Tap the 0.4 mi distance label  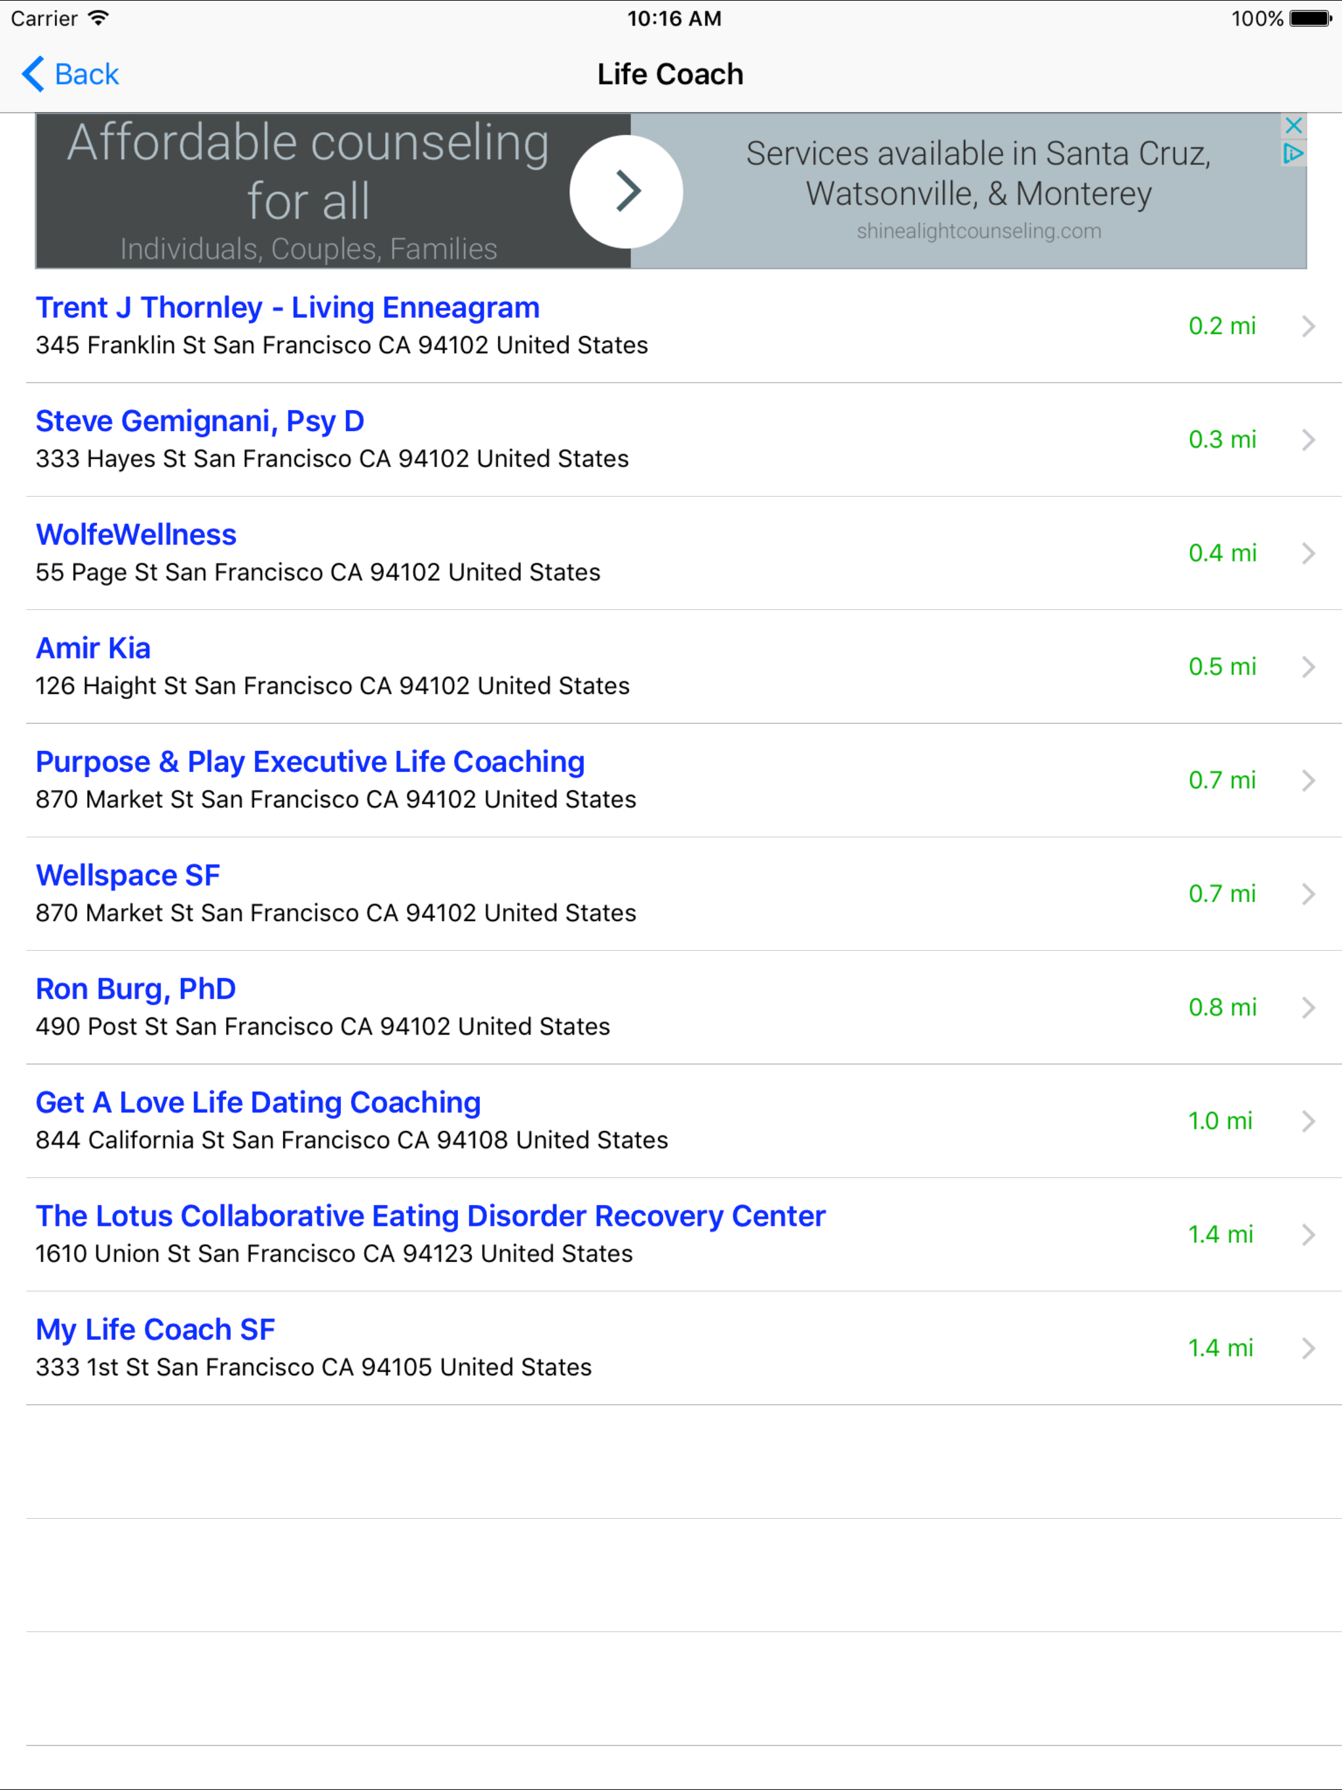click(1222, 554)
